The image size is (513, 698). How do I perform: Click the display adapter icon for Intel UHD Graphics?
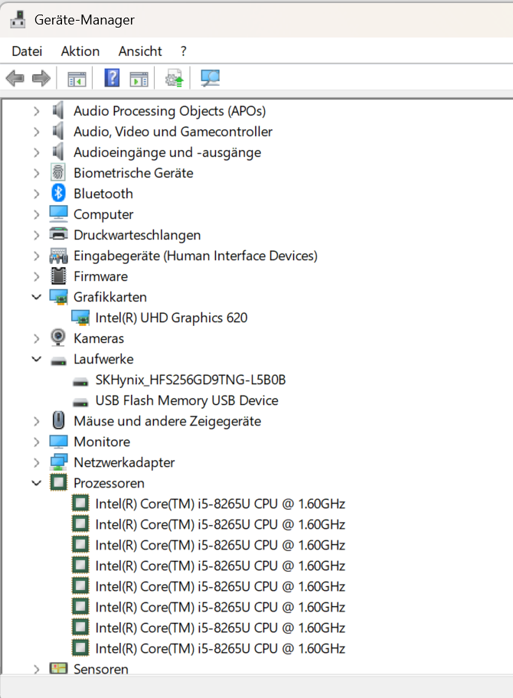click(80, 318)
